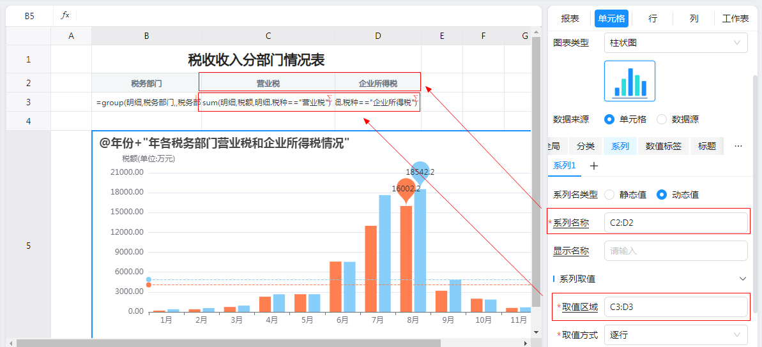Select 动态值 radio option

(x=662, y=195)
